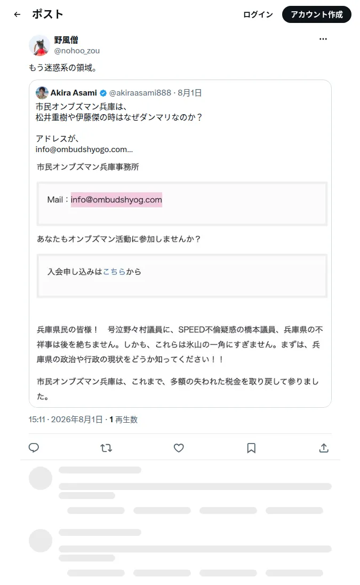
Task: Open the three-dot more options menu
Action: coord(323,39)
